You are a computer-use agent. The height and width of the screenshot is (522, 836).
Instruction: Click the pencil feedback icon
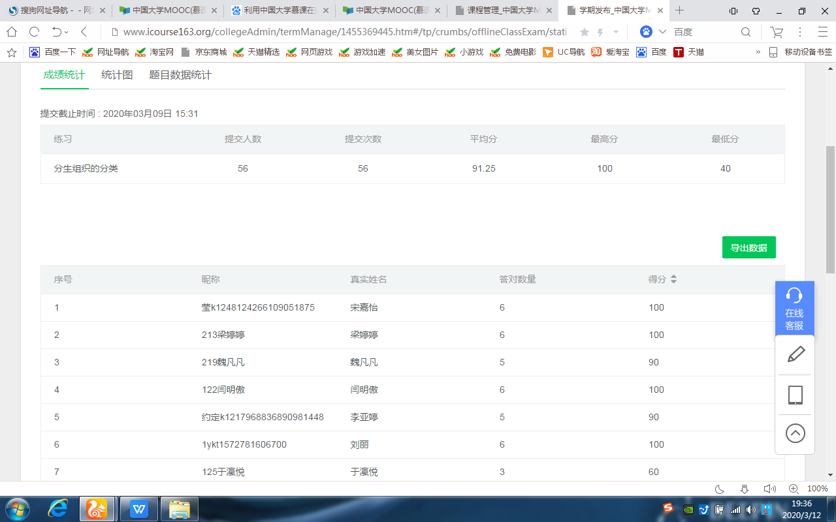pyautogui.click(x=795, y=355)
